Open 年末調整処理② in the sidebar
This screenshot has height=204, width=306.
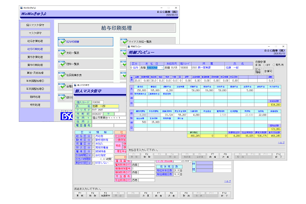(x=35, y=89)
